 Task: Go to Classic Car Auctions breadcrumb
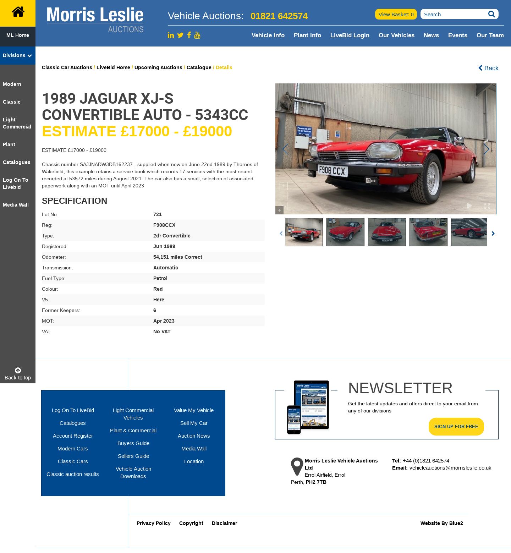(x=67, y=67)
